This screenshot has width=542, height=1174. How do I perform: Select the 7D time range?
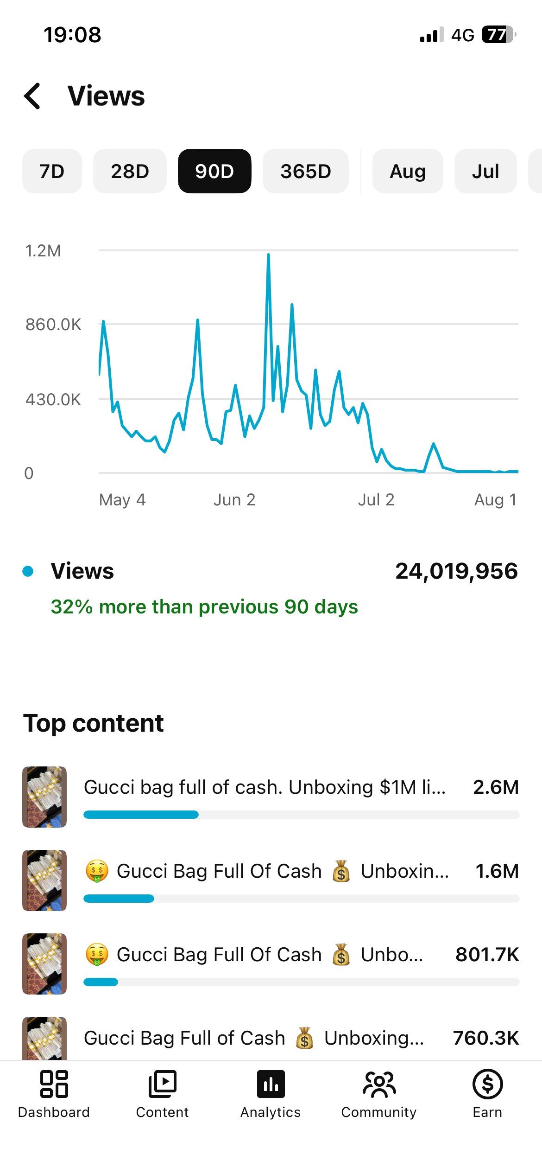click(x=52, y=171)
